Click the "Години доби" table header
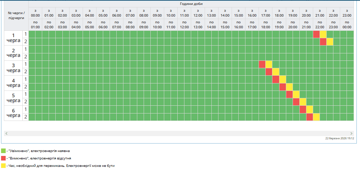The image size is (360, 169). click(191, 4)
